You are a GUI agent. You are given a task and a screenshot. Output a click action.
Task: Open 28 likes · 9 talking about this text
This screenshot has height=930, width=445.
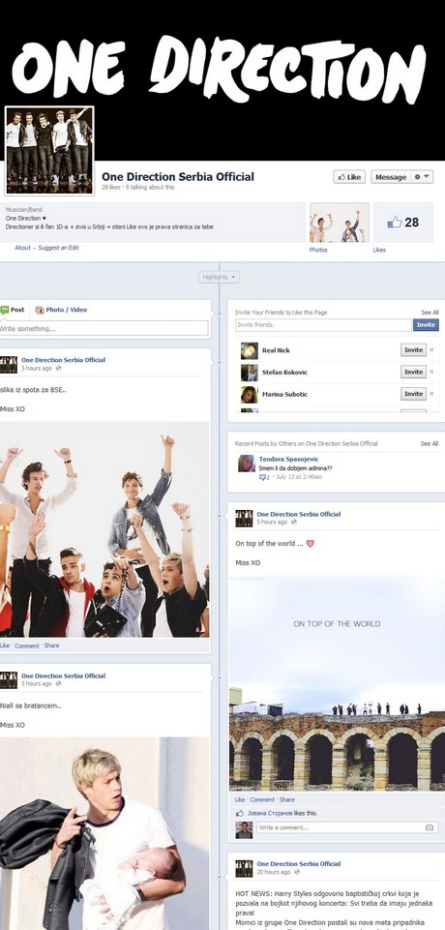click(138, 188)
